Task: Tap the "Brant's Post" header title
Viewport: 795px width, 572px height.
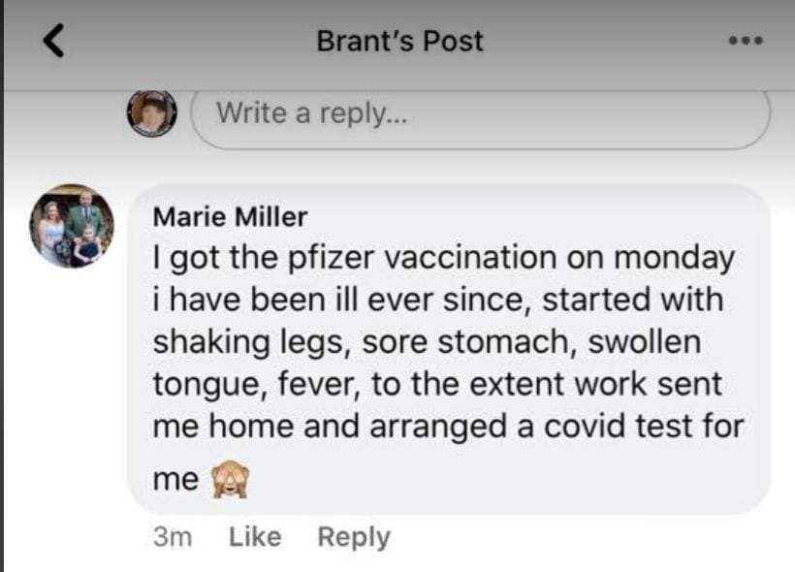Action: (x=399, y=41)
